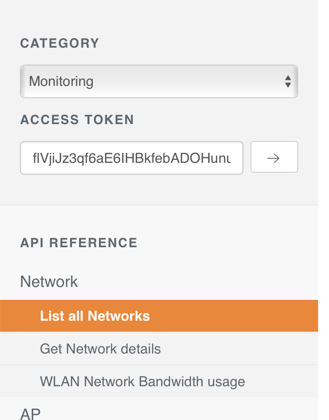Open the Category dropdown showing Monitoring

[159, 81]
